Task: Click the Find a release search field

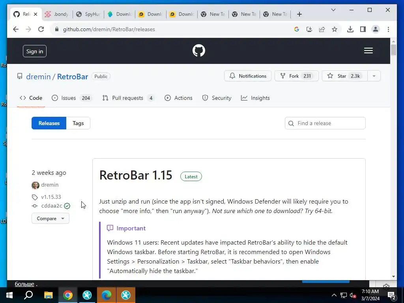Action: (325, 123)
